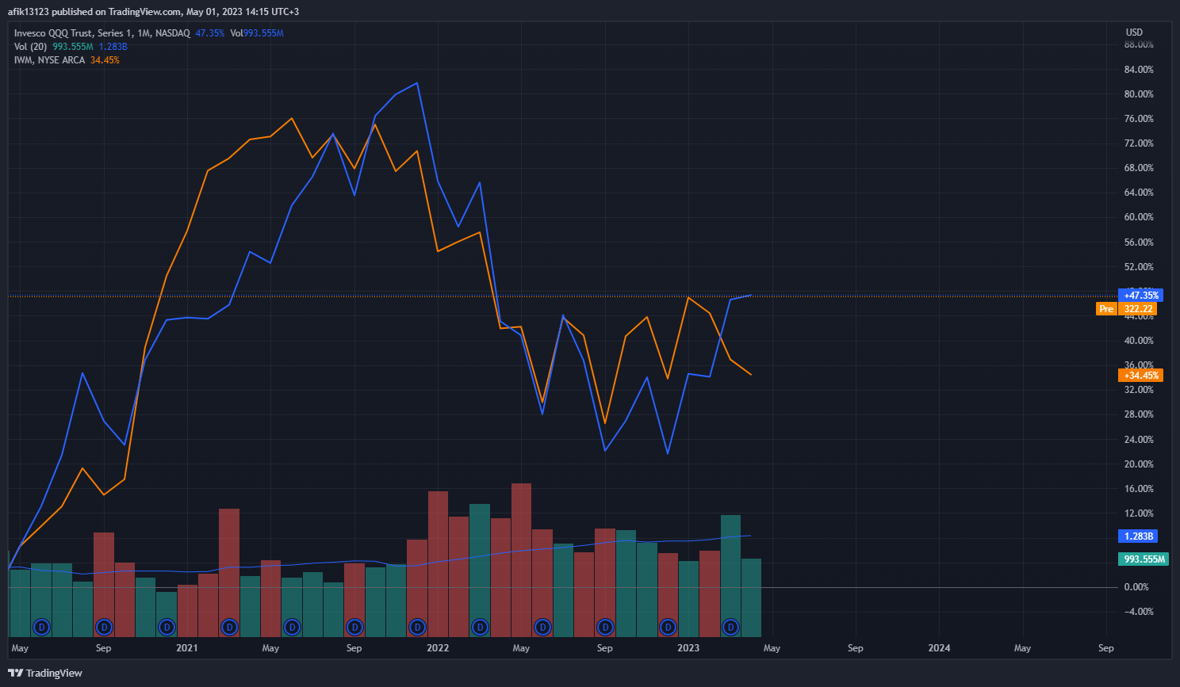Select the orange 322.22 price label
This screenshot has height=687, width=1180.
[1138, 309]
